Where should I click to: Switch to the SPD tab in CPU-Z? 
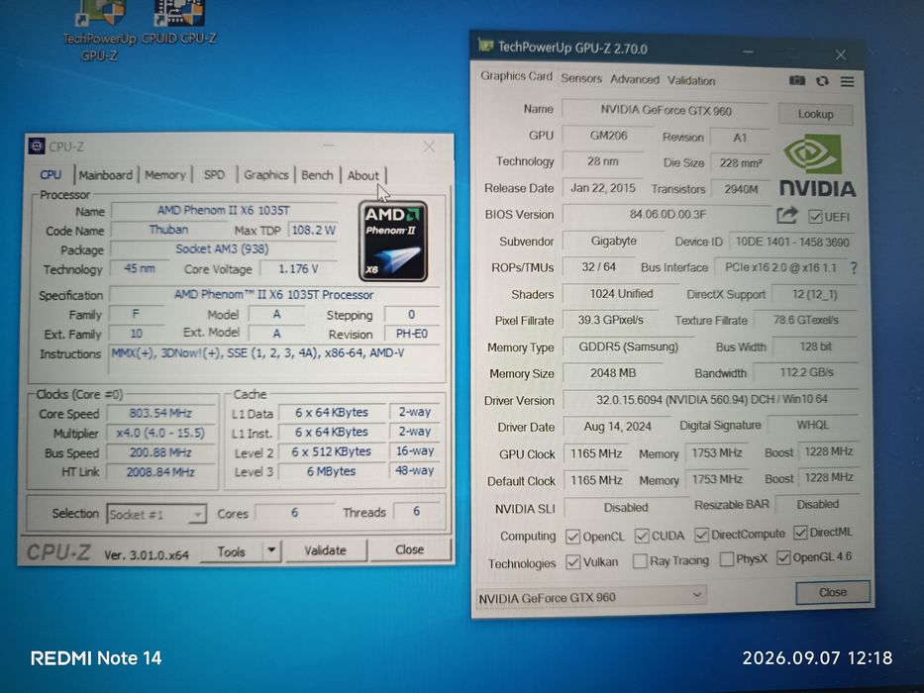point(214,175)
